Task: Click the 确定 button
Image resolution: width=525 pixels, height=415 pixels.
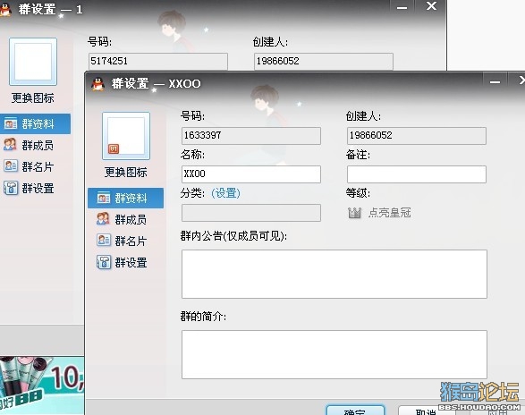Action: 355,411
